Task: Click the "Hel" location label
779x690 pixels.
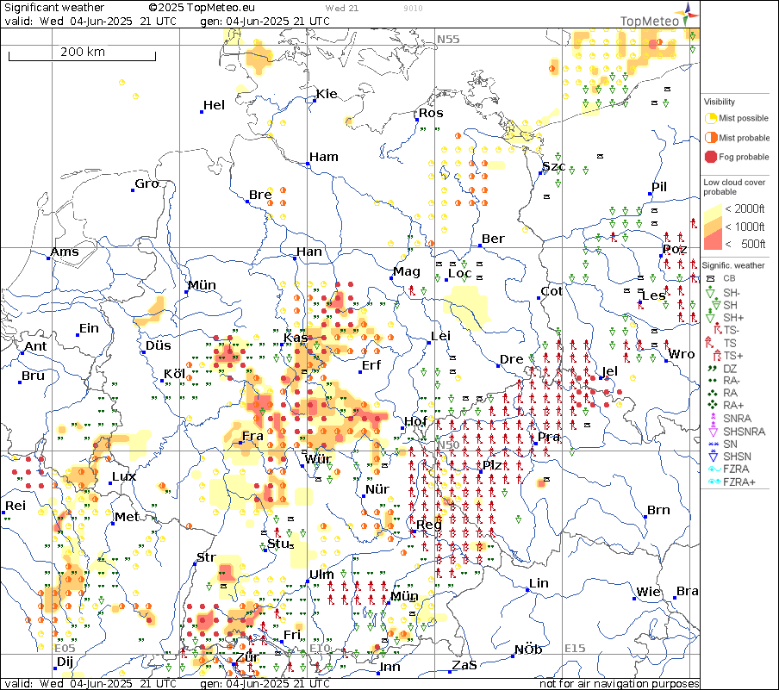Action: coord(214,105)
